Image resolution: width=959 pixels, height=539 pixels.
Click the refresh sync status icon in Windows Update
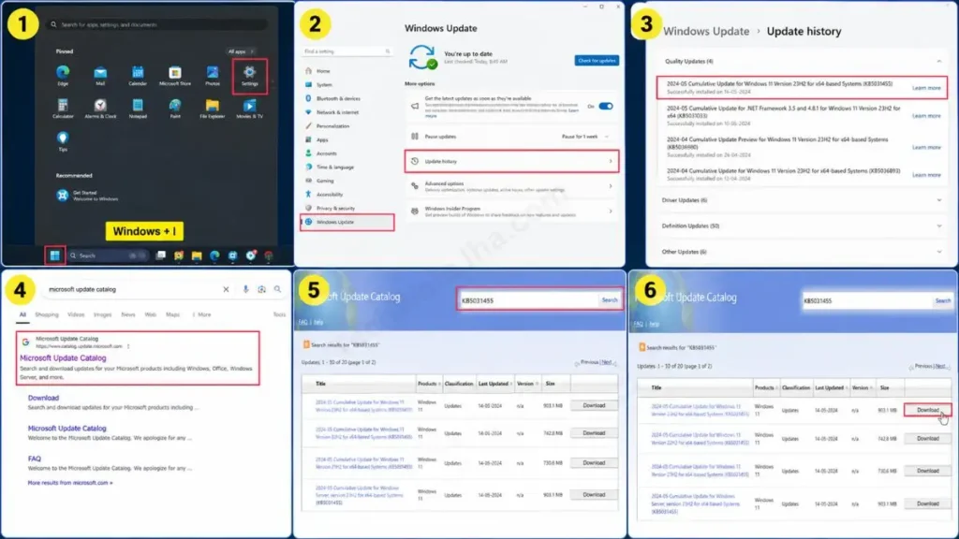click(422, 57)
